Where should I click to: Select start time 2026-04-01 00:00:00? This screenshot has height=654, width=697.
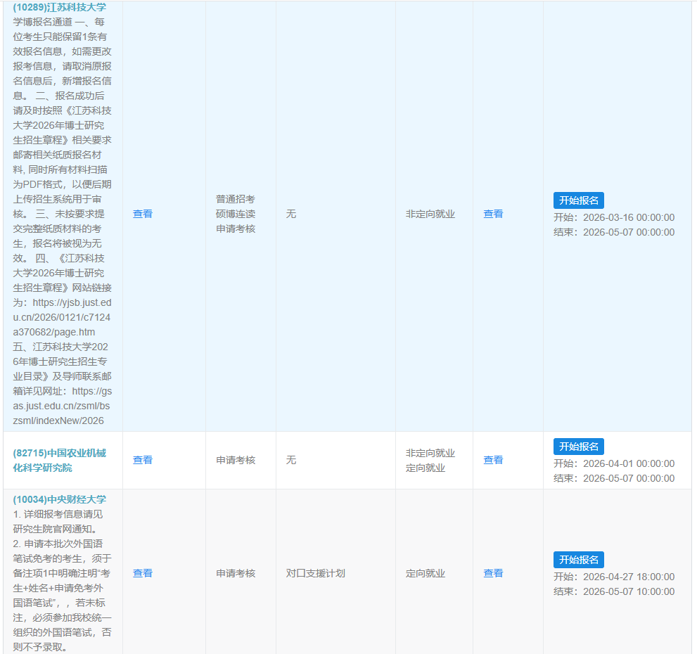coord(629,463)
